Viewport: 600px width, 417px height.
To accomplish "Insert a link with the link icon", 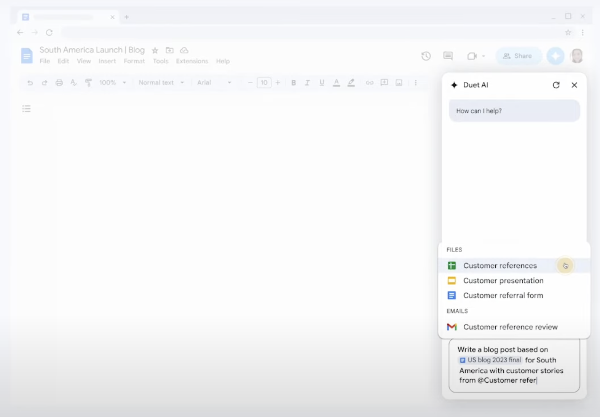I will 369,83.
